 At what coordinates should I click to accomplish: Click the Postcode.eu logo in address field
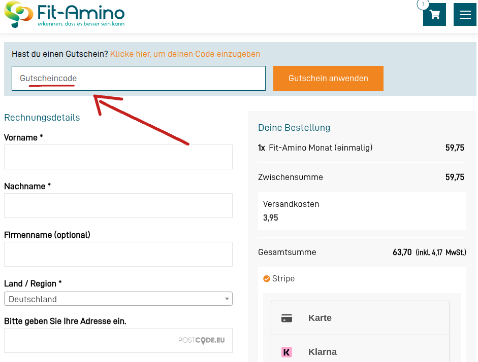[202, 340]
